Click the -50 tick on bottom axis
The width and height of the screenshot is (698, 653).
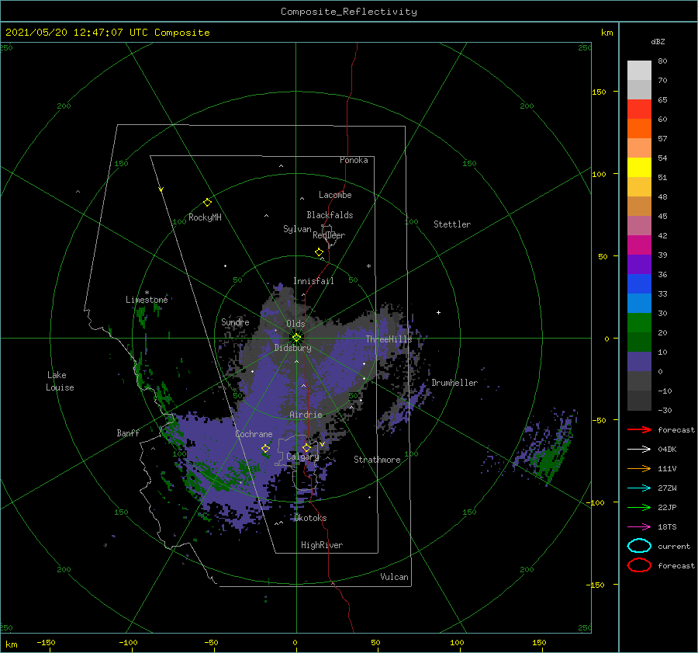(211, 642)
